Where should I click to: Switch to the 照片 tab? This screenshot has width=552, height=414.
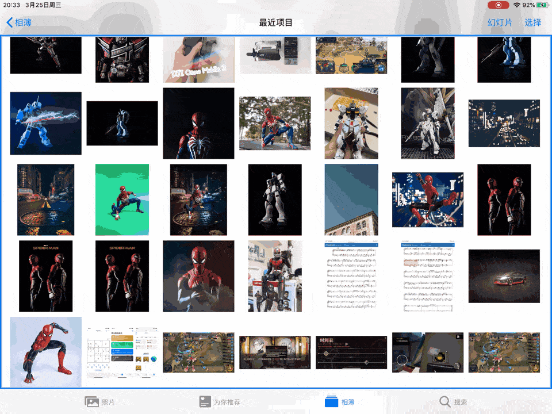point(99,402)
